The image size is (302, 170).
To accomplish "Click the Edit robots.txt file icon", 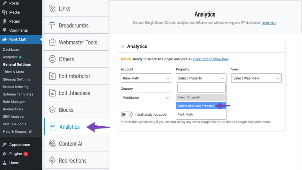I will coord(52,76).
